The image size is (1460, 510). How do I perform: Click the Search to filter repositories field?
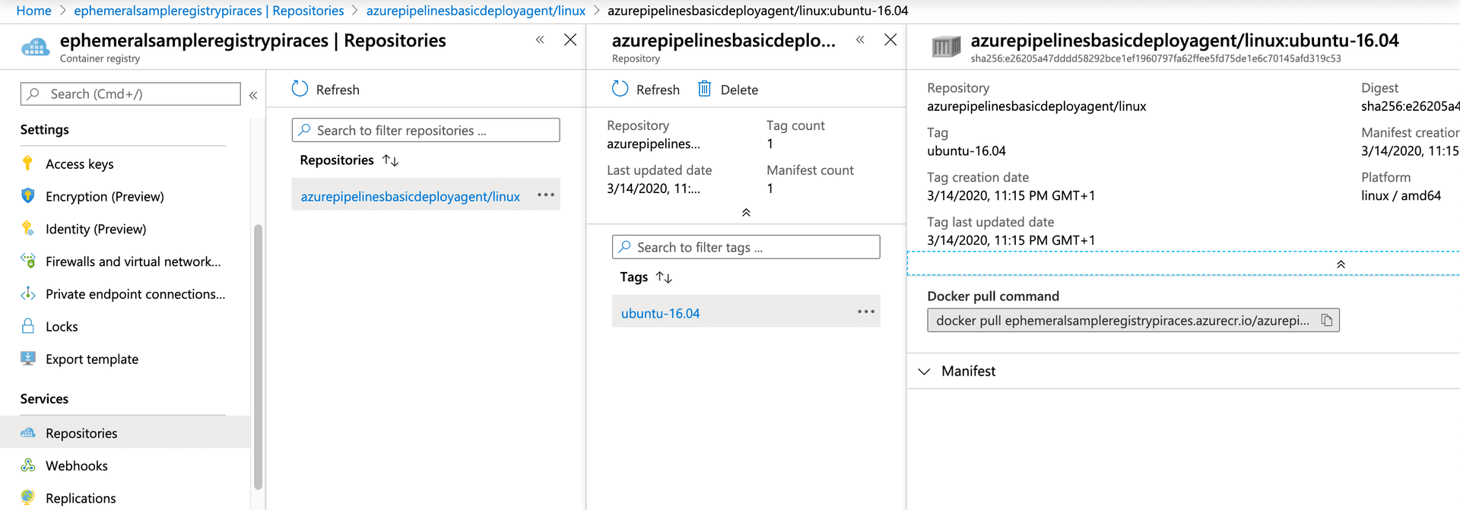tap(426, 131)
